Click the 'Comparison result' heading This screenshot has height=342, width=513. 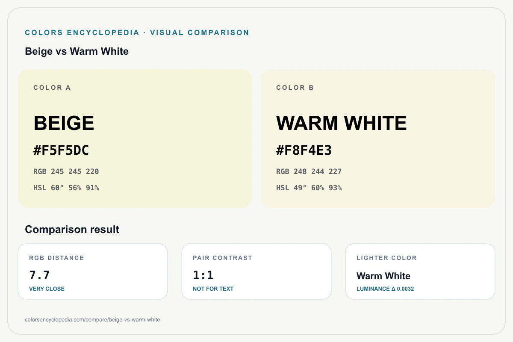(x=72, y=230)
